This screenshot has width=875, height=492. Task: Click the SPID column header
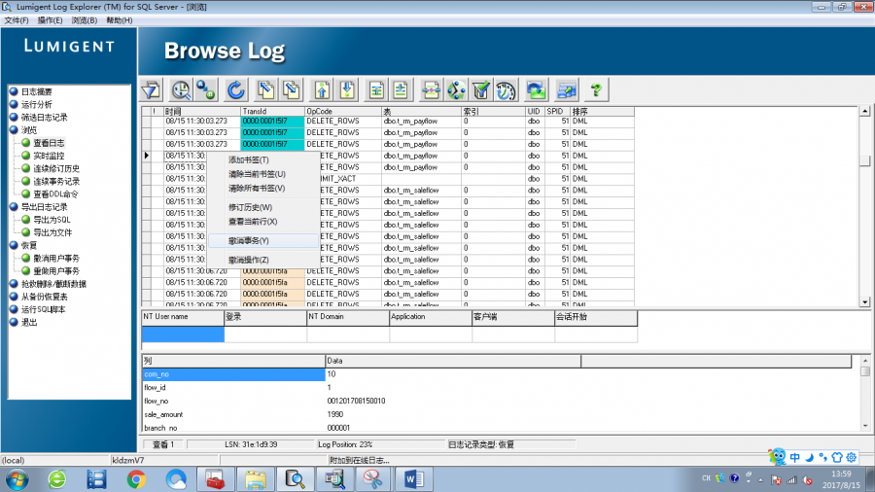(557, 111)
